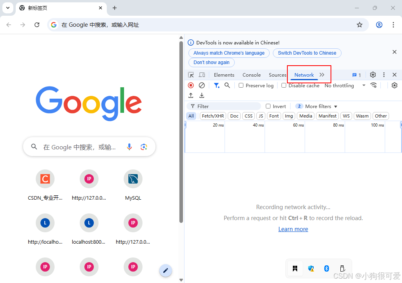Reload the current page
This screenshot has height=283, width=402.
(37, 25)
